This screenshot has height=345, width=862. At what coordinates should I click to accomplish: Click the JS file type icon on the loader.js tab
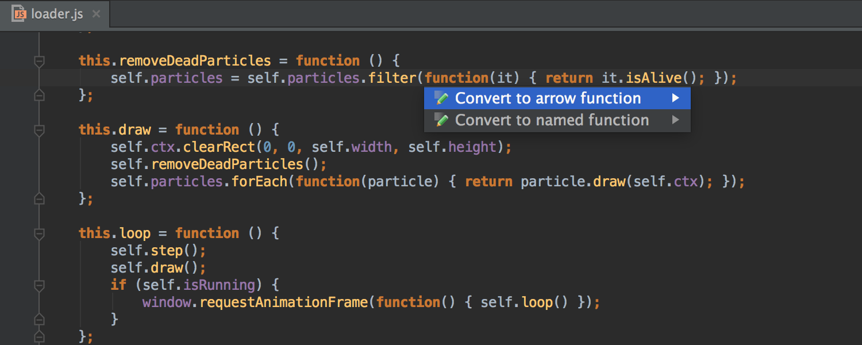click(x=20, y=14)
